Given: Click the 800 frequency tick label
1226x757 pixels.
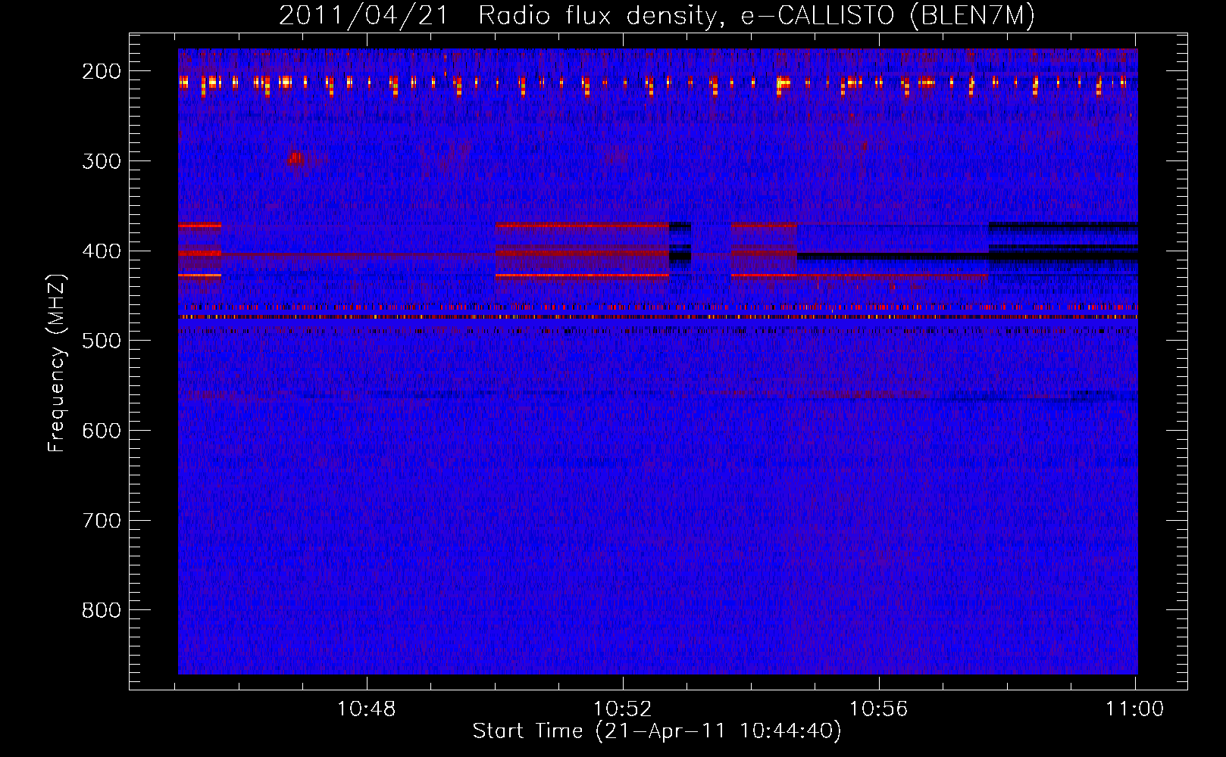Looking at the screenshot, I should [102, 610].
